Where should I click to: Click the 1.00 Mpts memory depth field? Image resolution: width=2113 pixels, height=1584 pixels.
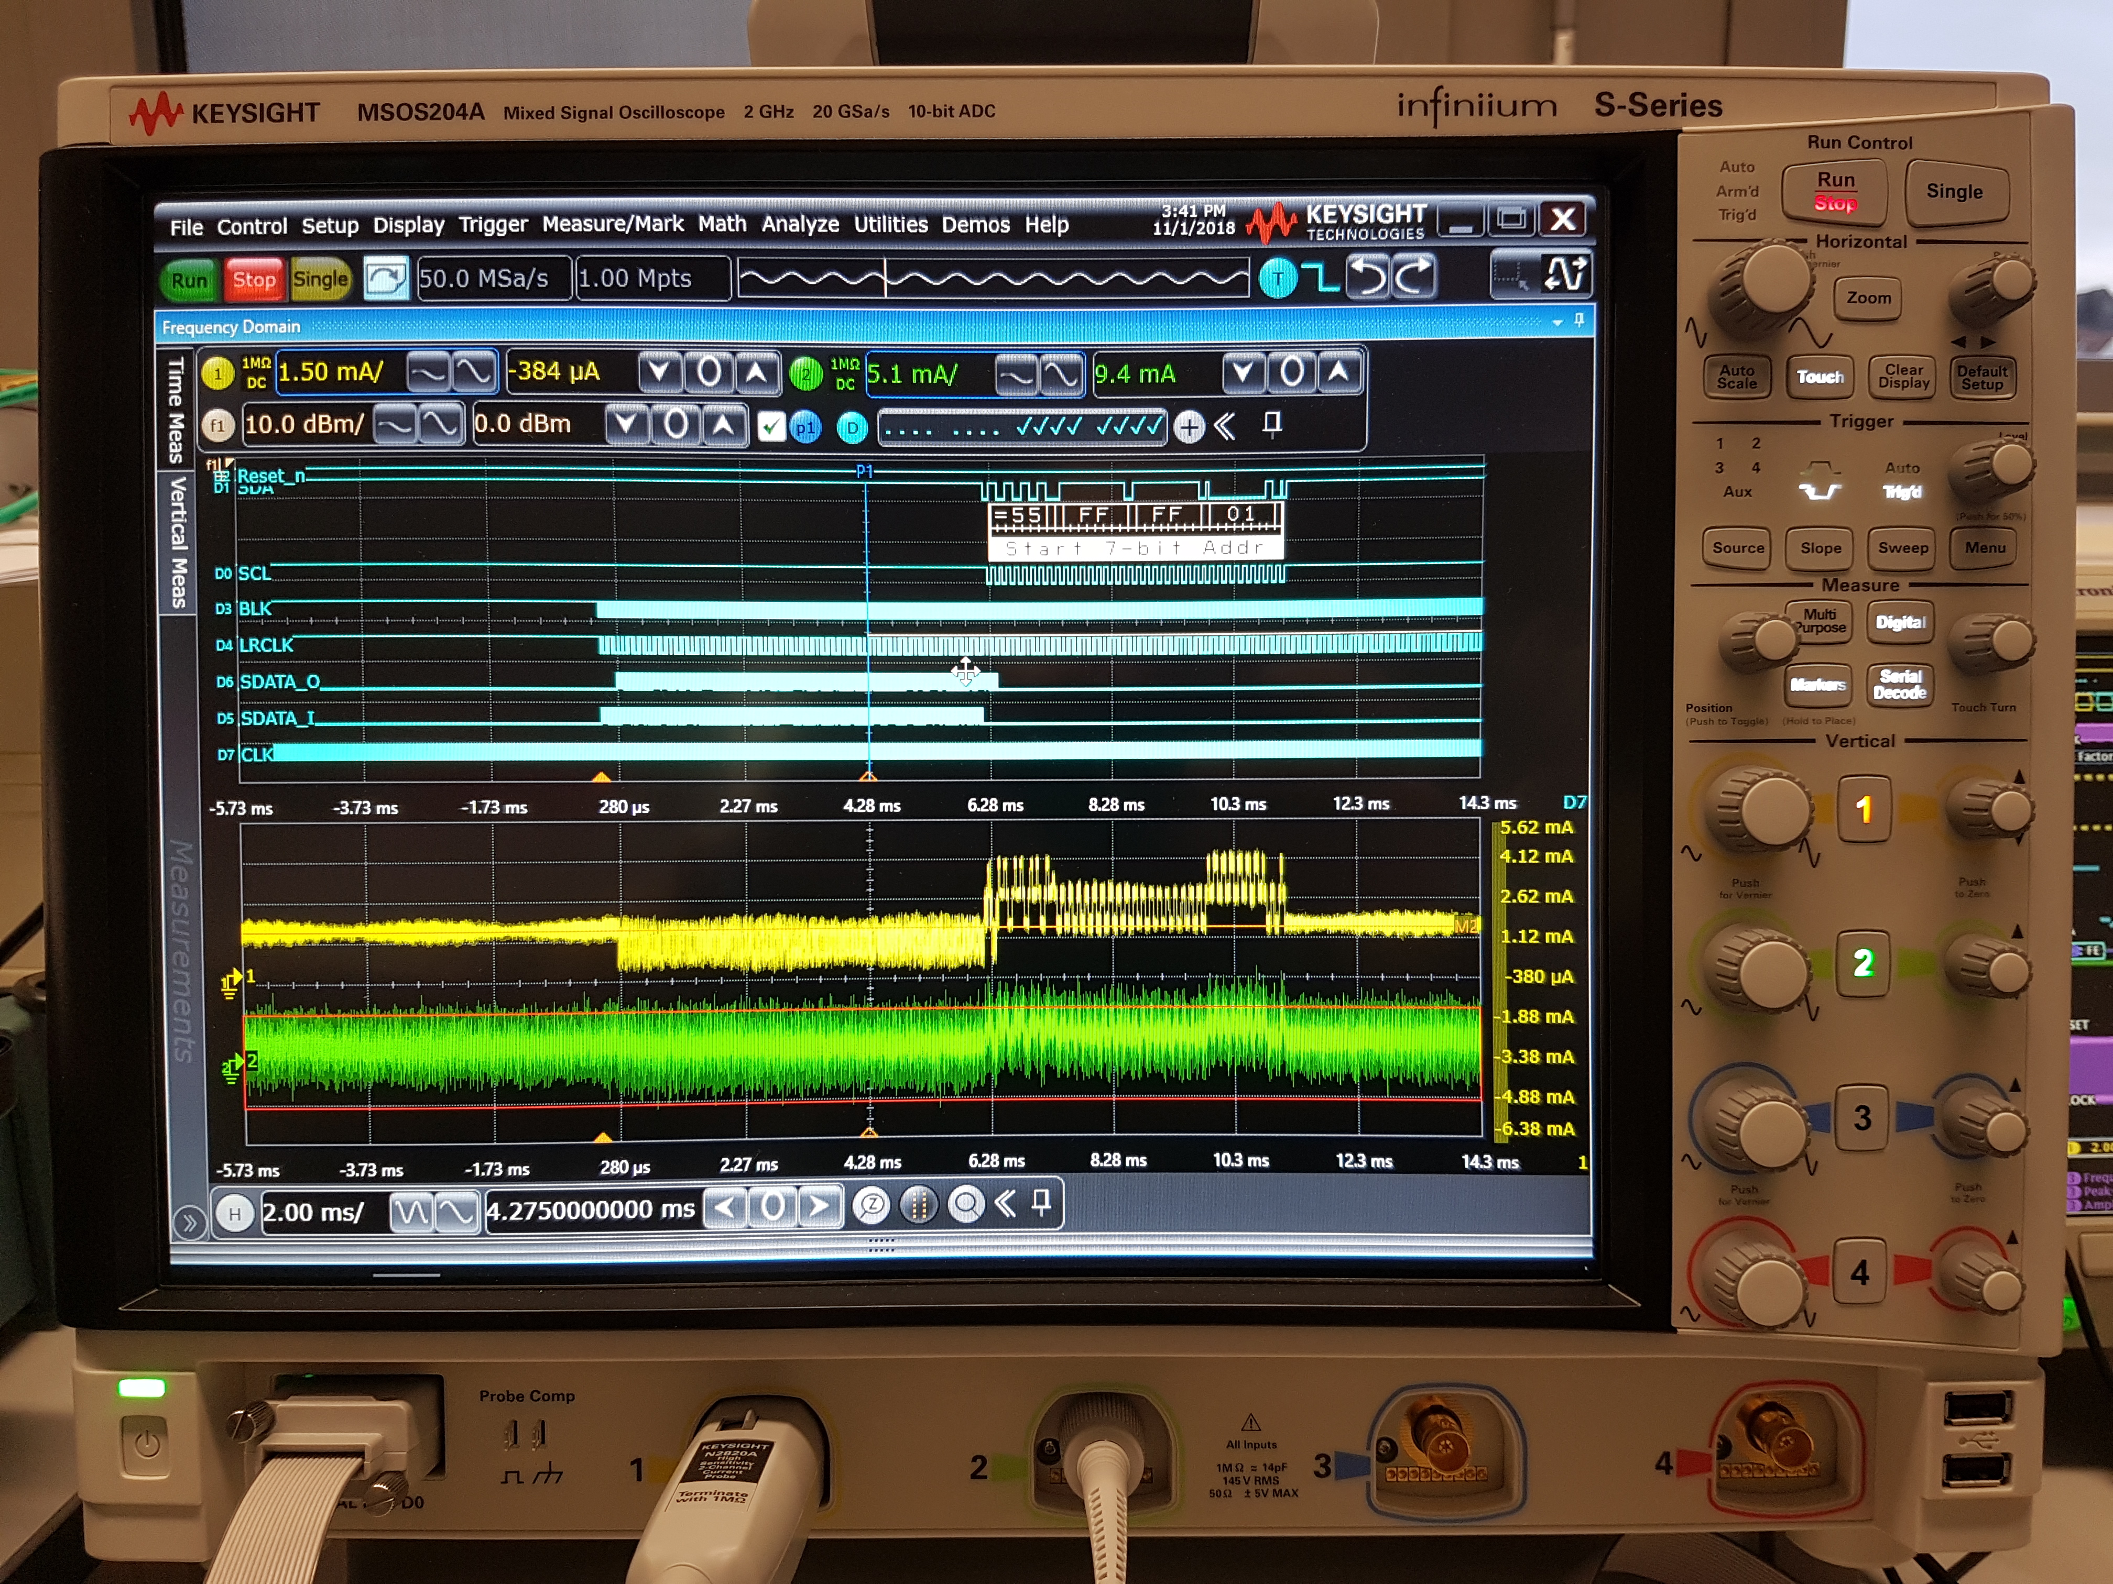click(652, 278)
